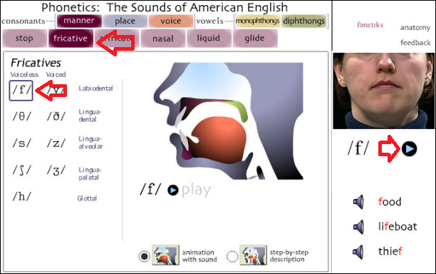Choose the voiced /z/ phoneme
Viewport: 436px width, 274px height.
tap(56, 143)
